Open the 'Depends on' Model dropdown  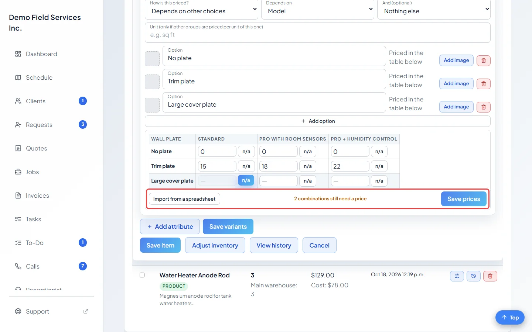click(318, 10)
